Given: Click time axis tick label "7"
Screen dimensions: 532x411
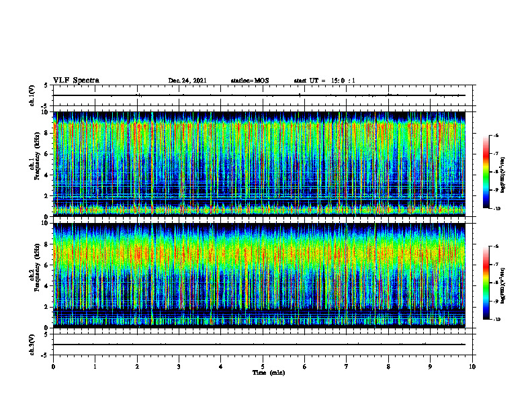Looking at the screenshot, I should (x=347, y=367).
